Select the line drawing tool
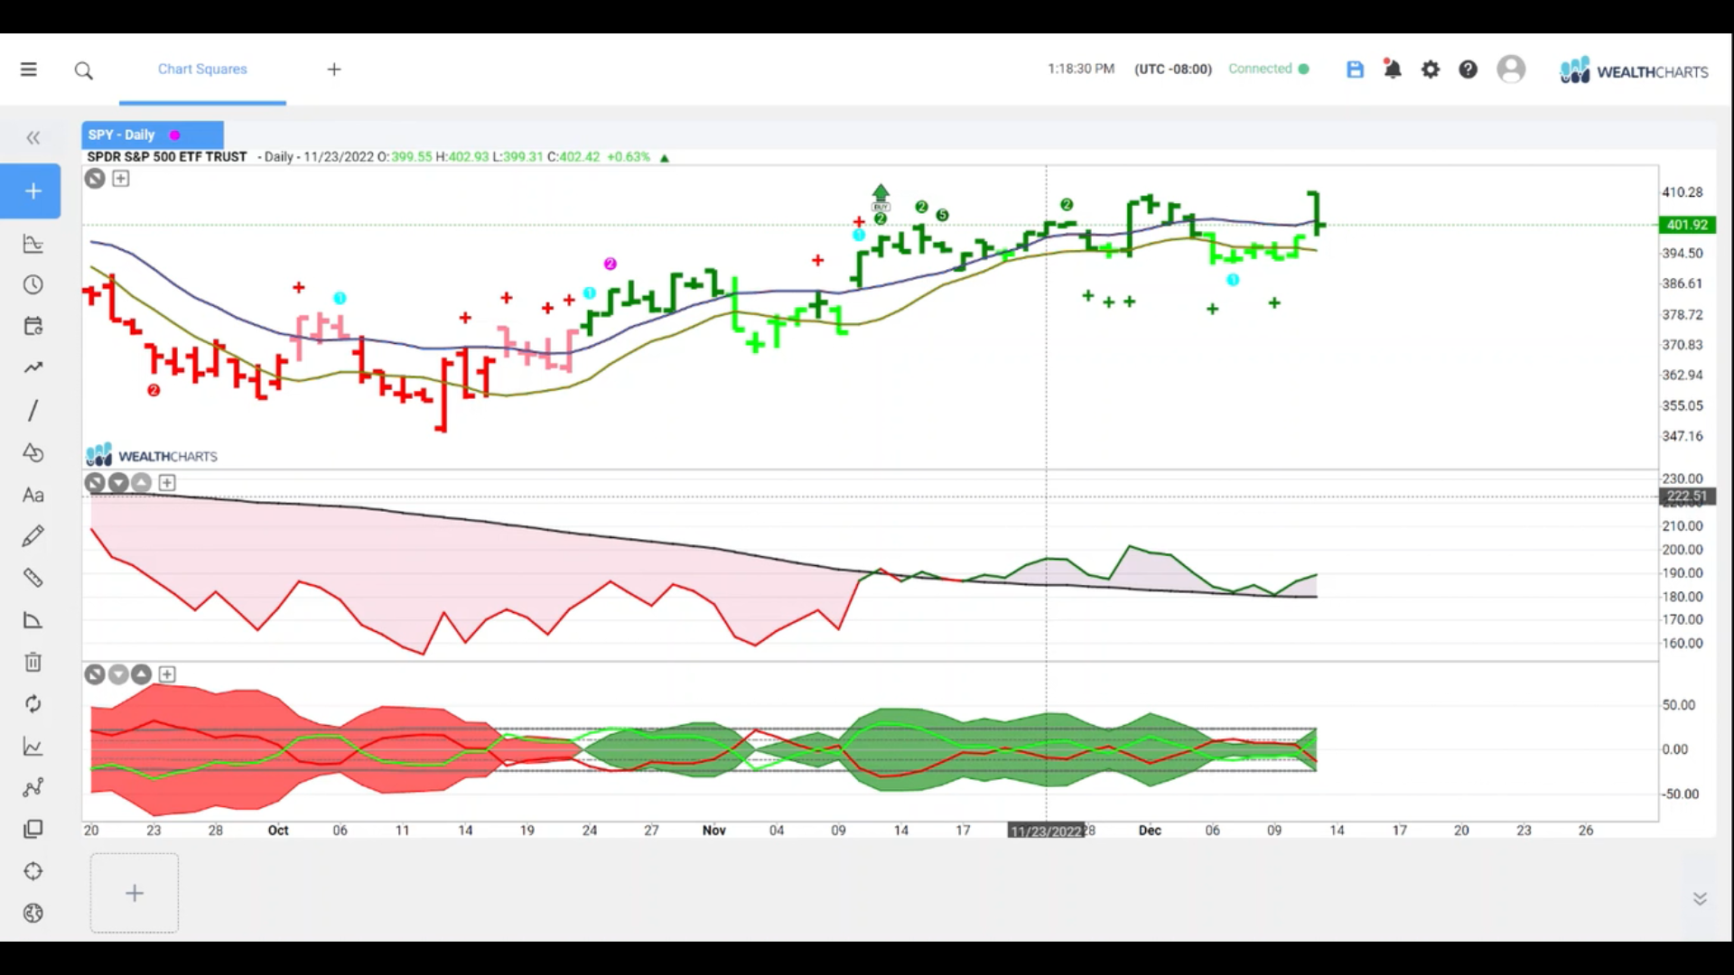 pyautogui.click(x=33, y=411)
